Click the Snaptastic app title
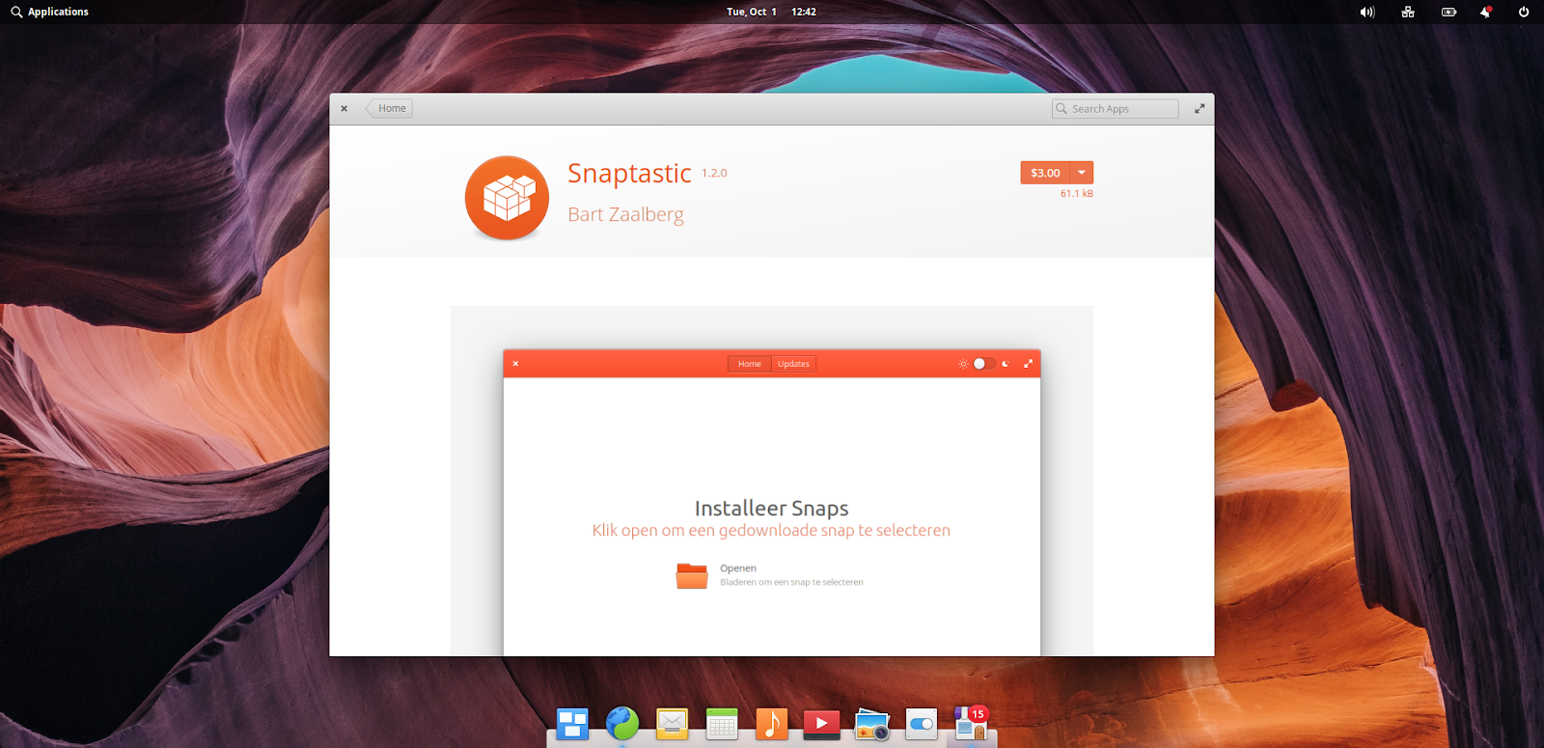 coord(629,173)
